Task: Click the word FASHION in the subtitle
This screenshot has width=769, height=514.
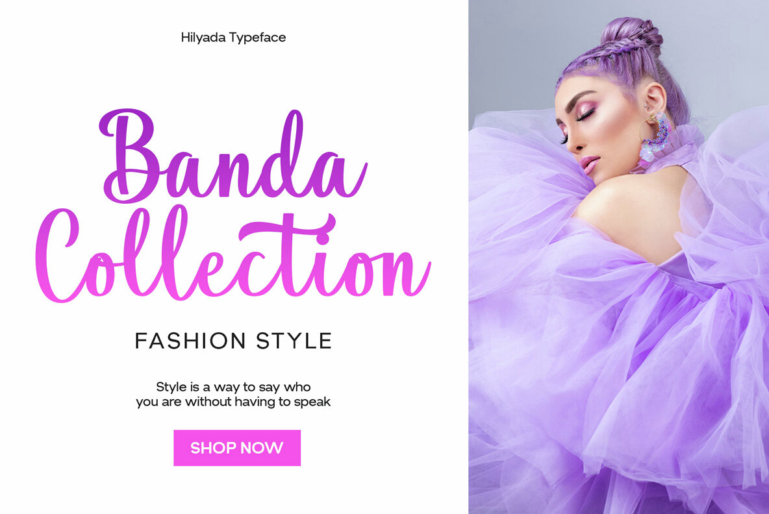Action: click(190, 341)
